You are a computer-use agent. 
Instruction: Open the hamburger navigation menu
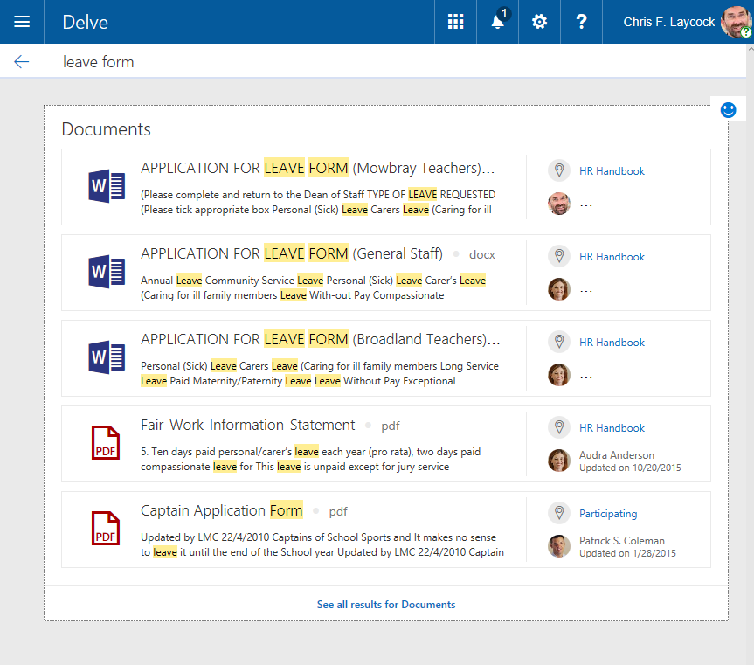(x=22, y=22)
